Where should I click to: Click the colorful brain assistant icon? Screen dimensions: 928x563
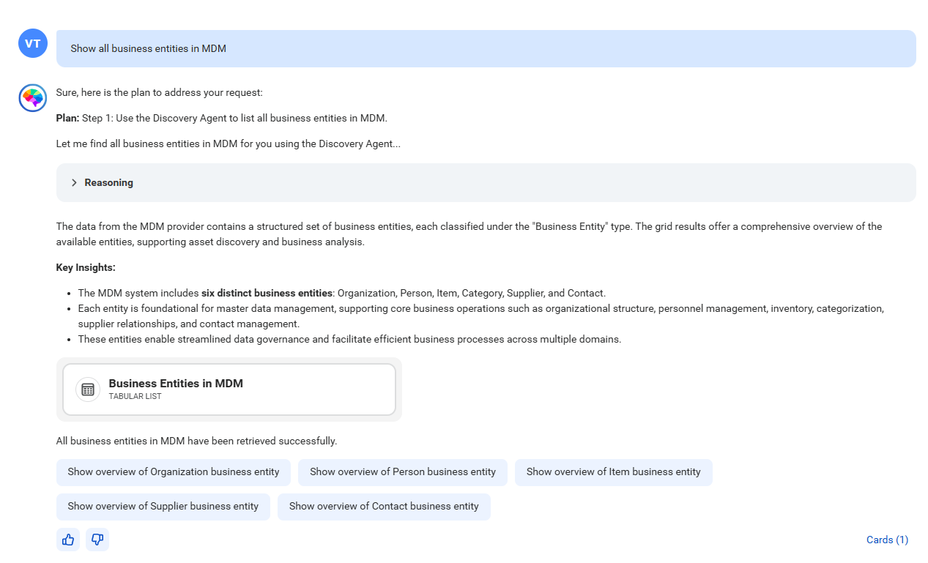(33, 98)
